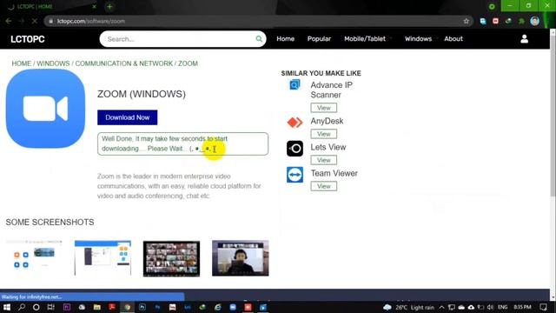Go to WINDOWS breadcrumb link
This screenshot has width=556, height=313.
(53, 63)
